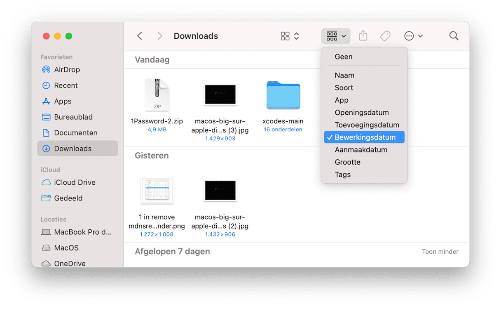Expand the more actions ellipsis menu
The height and width of the screenshot is (309, 501).
click(x=413, y=36)
